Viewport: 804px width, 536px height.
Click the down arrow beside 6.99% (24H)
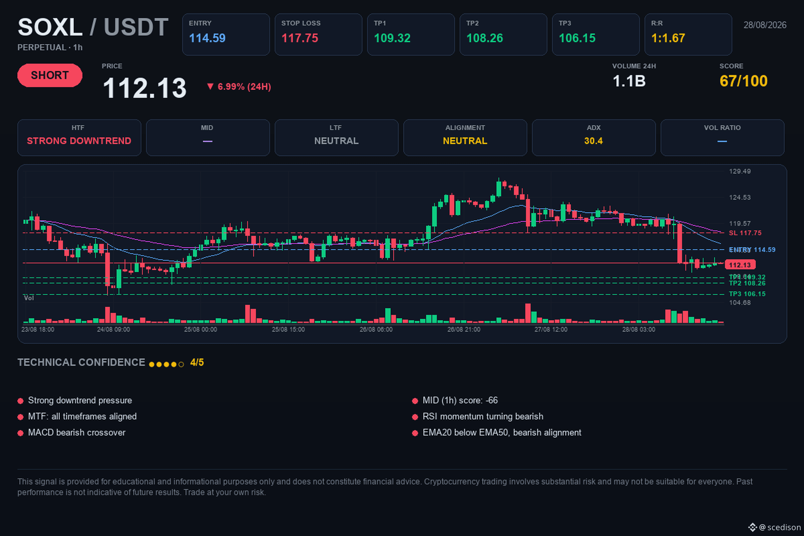click(x=210, y=86)
